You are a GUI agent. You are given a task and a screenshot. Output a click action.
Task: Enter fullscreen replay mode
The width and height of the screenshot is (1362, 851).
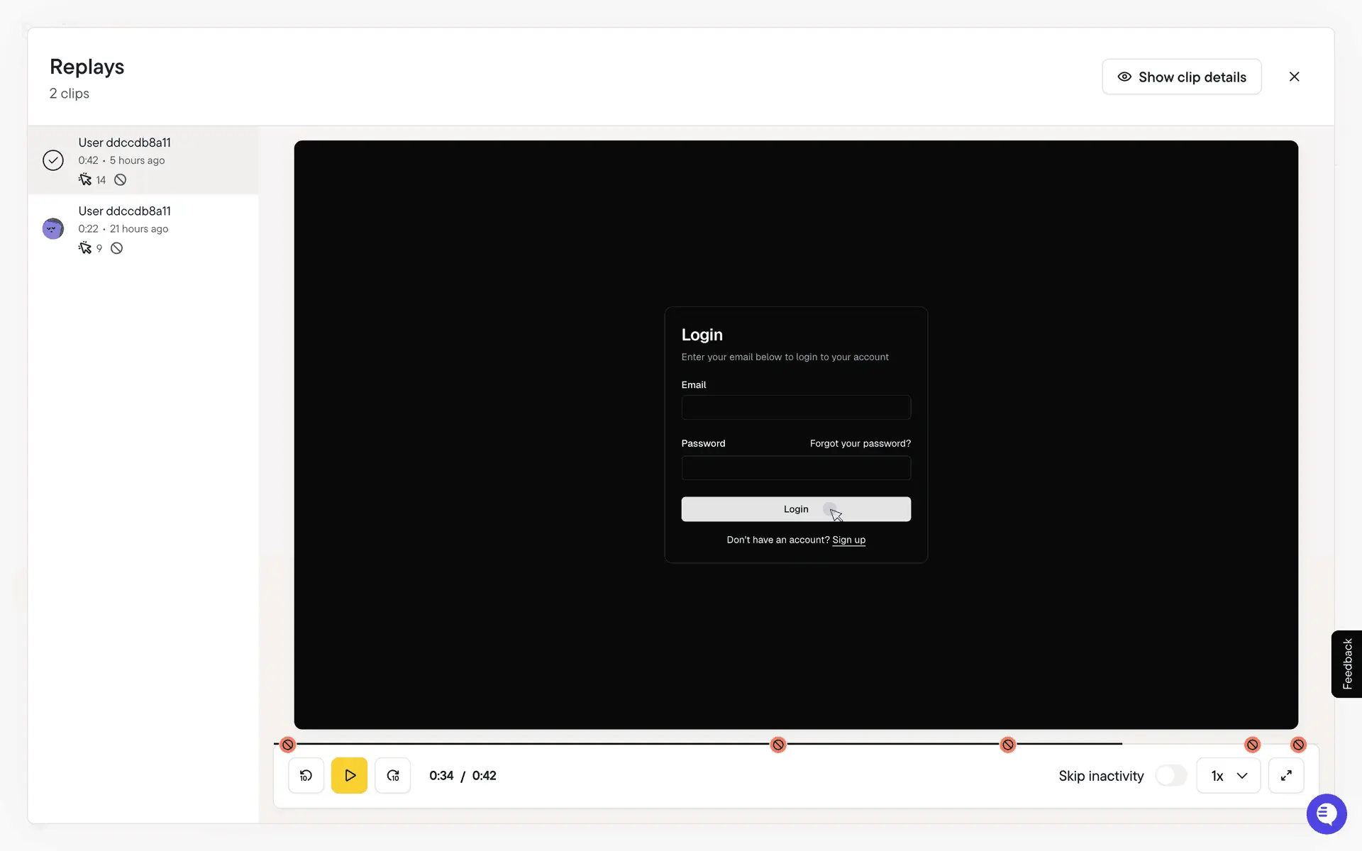(x=1285, y=775)
